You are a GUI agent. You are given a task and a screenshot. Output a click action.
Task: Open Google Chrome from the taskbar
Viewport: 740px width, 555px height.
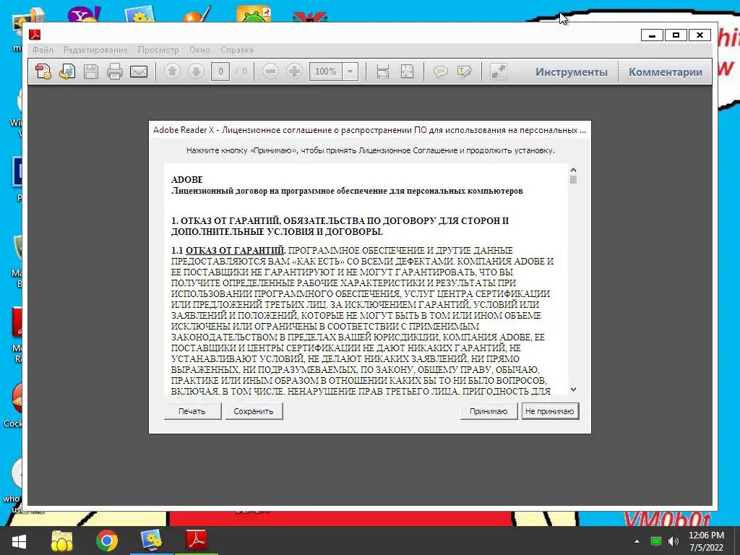[x=107, y=541]
